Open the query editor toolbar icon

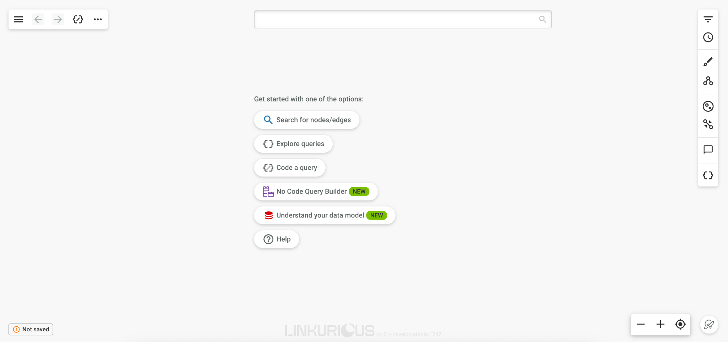click(78, 20)
